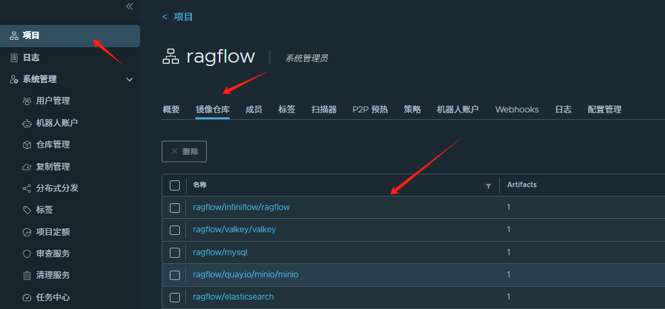The width and height of the screenshot is (665, 309).
Task: Check the ragflow/quay.io/minio/minio row checkbox
Action: (175, 275)
